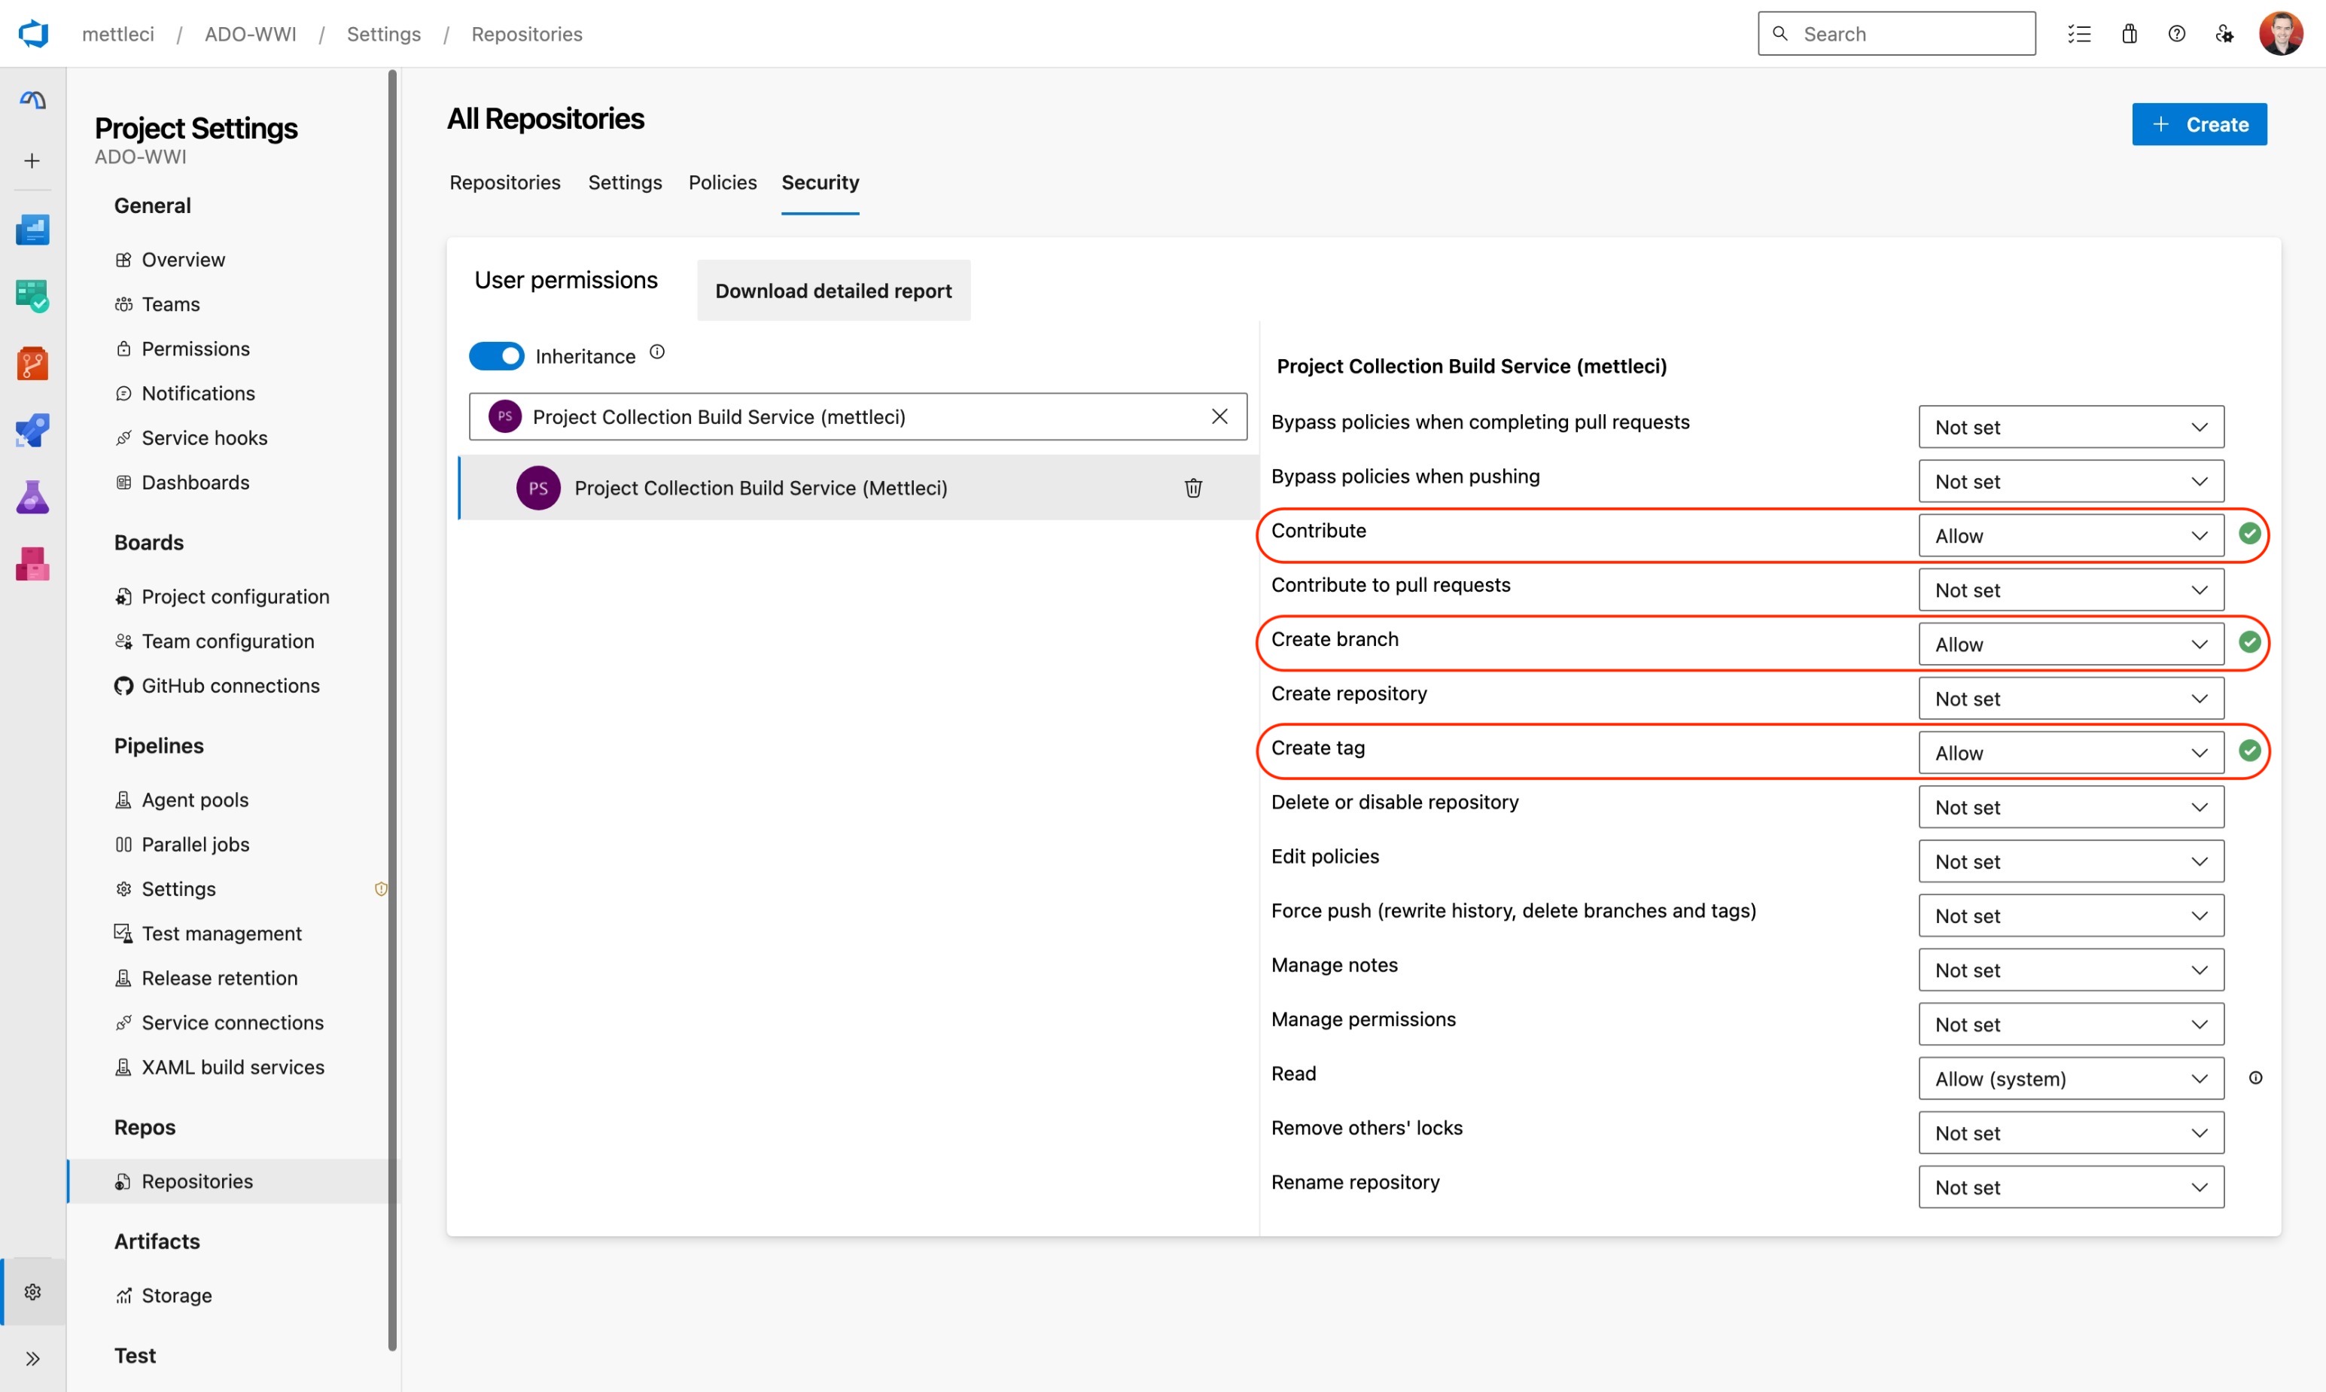Clear the identity search box with X
This screenshot has width=2326, height=1392.
point(1219,416)
